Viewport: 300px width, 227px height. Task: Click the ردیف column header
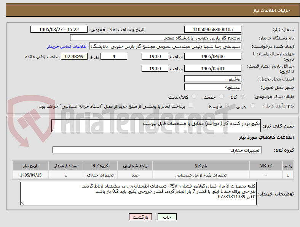(288, 166)
